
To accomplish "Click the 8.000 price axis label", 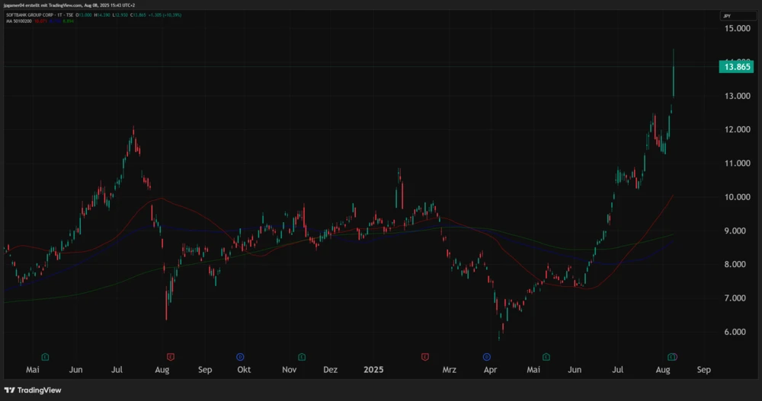I will (737, 265).
